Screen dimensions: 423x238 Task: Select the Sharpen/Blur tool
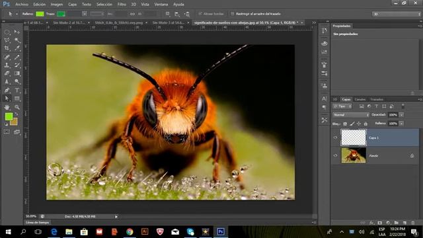pyautogui.click(x=7, y=81)
